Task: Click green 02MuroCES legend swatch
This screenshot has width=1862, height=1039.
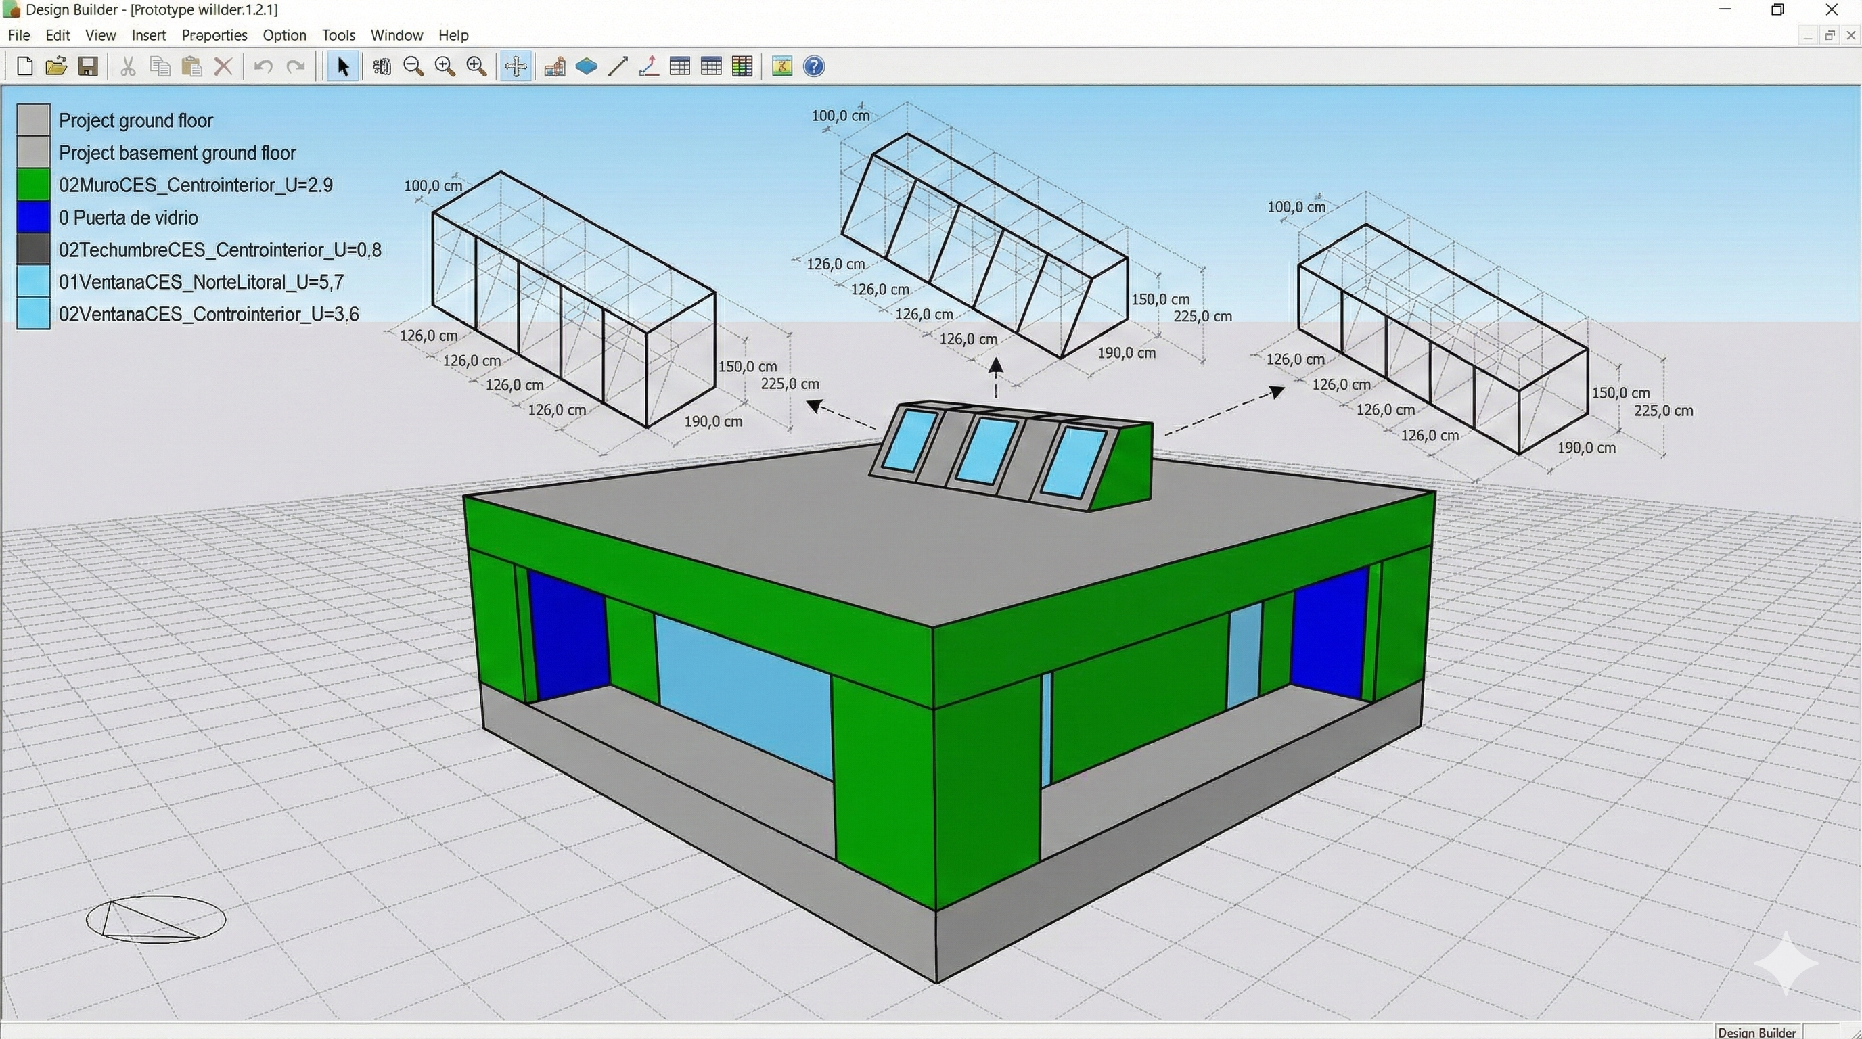Action: coord(33,185)
